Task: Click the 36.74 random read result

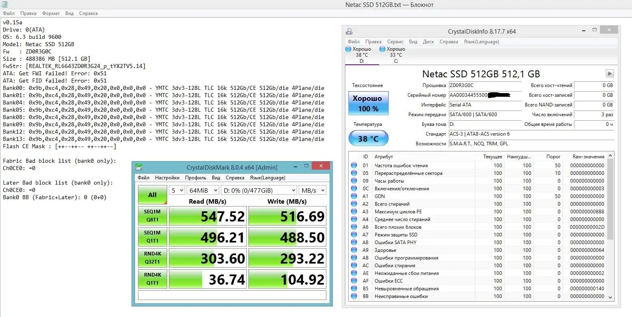Action: [x=207, y=279]
